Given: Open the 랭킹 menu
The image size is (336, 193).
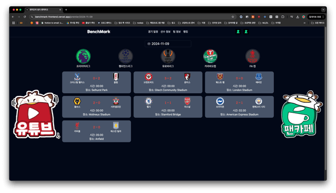Looking at the screenshot, I should [x=185, y=31].
